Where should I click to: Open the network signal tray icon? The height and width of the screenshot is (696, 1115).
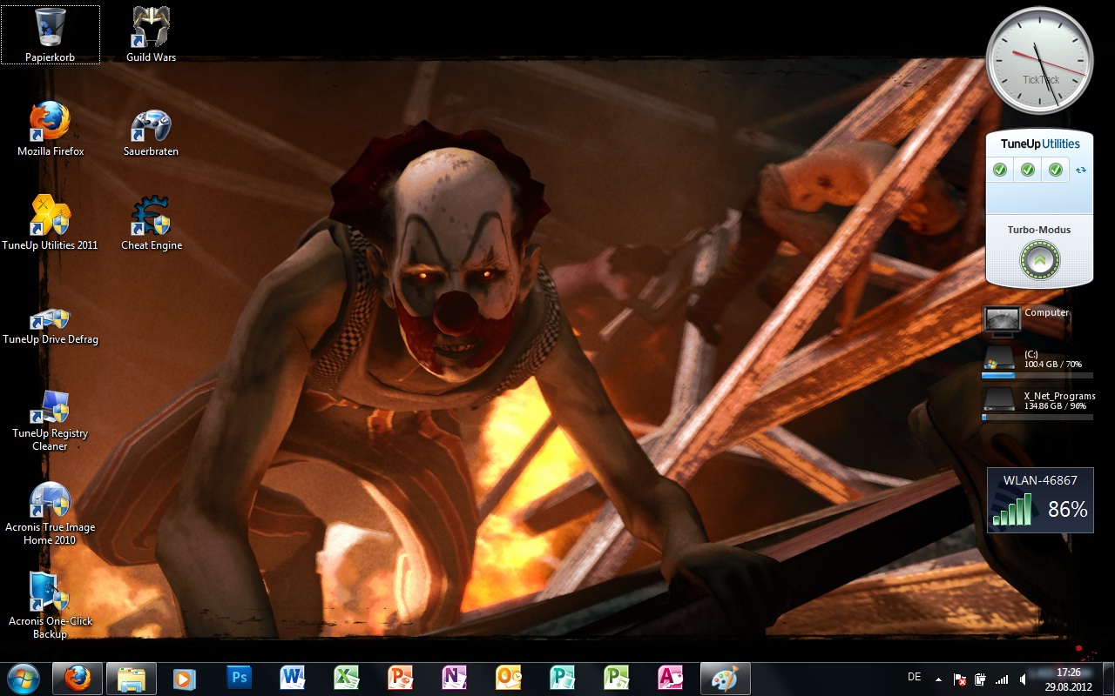coord(1002,679)
